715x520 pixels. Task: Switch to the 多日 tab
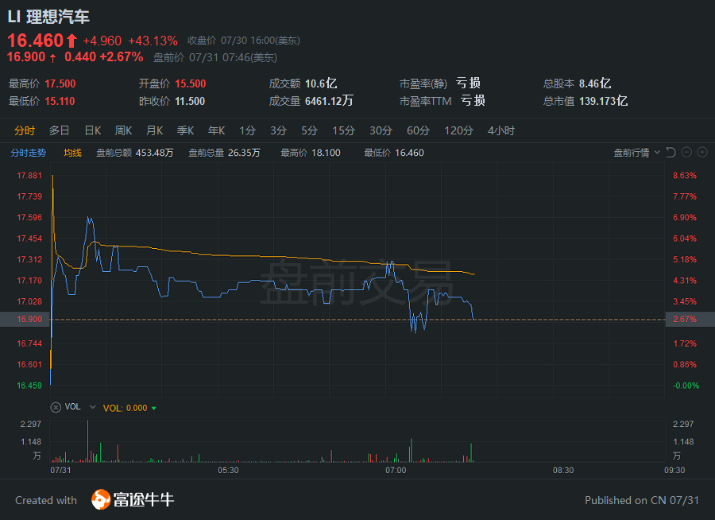tap(60, 130)
